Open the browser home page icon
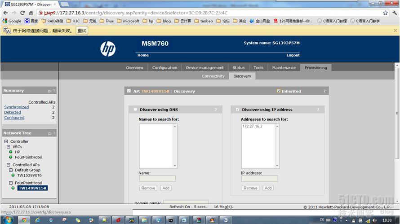Image resolution: width=400 pixels, height=224 pixels. tap(31, 13)
